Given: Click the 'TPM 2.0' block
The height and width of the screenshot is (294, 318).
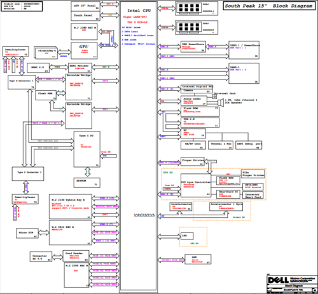Looking at the screenshot, I should (200, 123).
